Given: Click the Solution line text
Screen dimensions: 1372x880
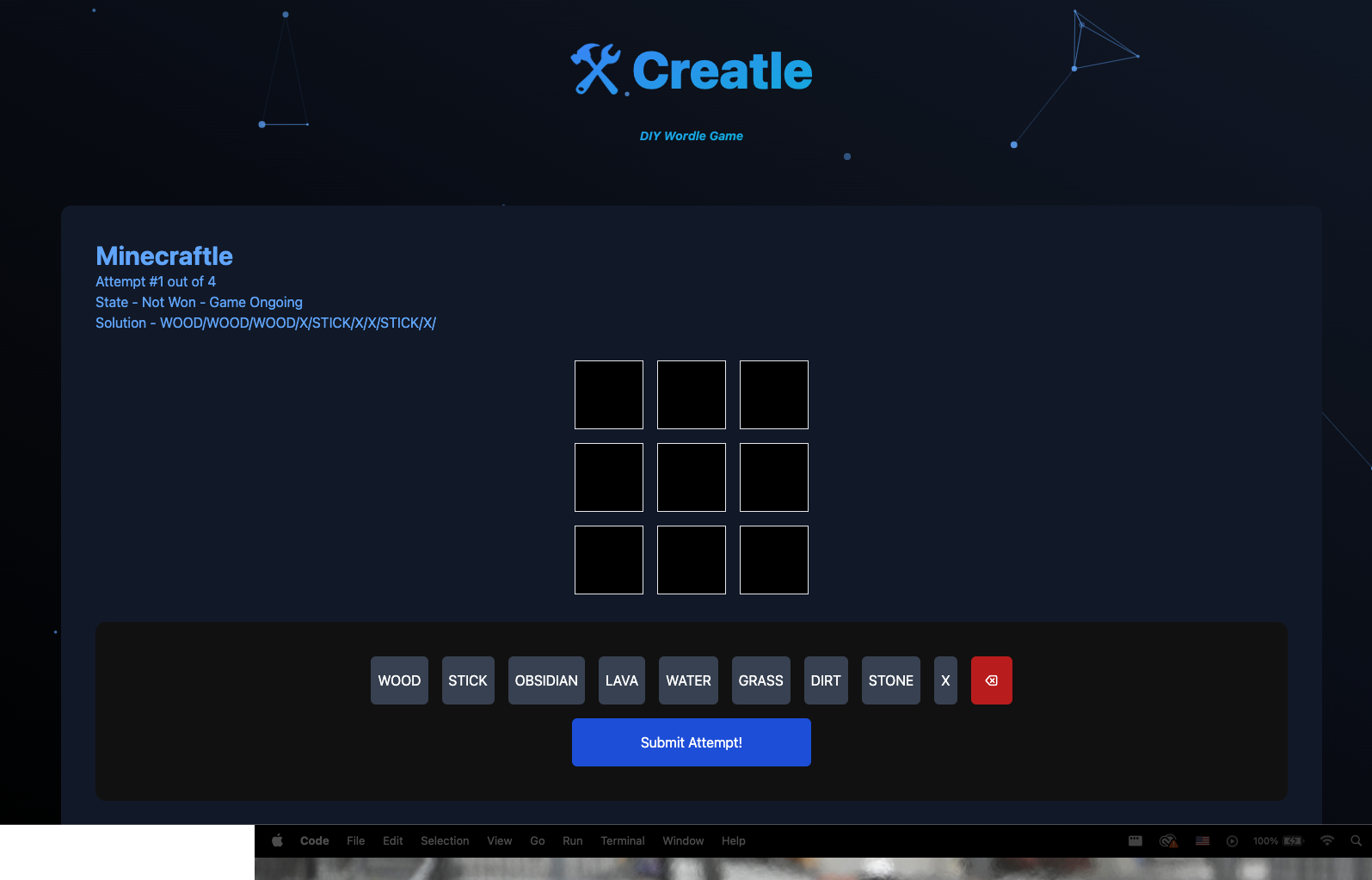Looking at the screenshot, I should [x=266, y=323].
